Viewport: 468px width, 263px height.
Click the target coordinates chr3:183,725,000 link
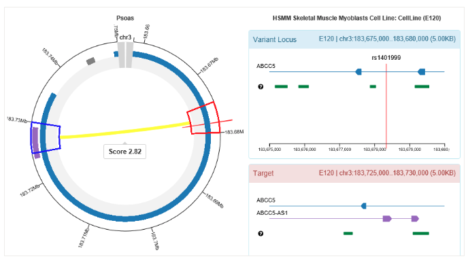pos(387,173)
